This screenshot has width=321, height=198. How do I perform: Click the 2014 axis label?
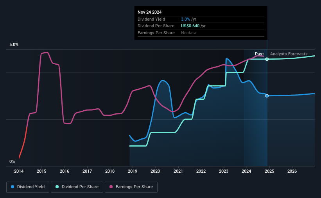19,171
